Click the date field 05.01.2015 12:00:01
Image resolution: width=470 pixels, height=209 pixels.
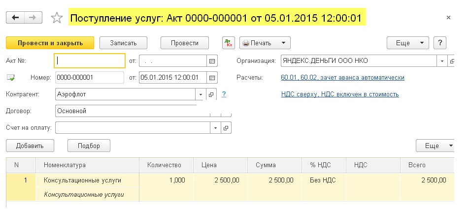[x=173, y=77]
